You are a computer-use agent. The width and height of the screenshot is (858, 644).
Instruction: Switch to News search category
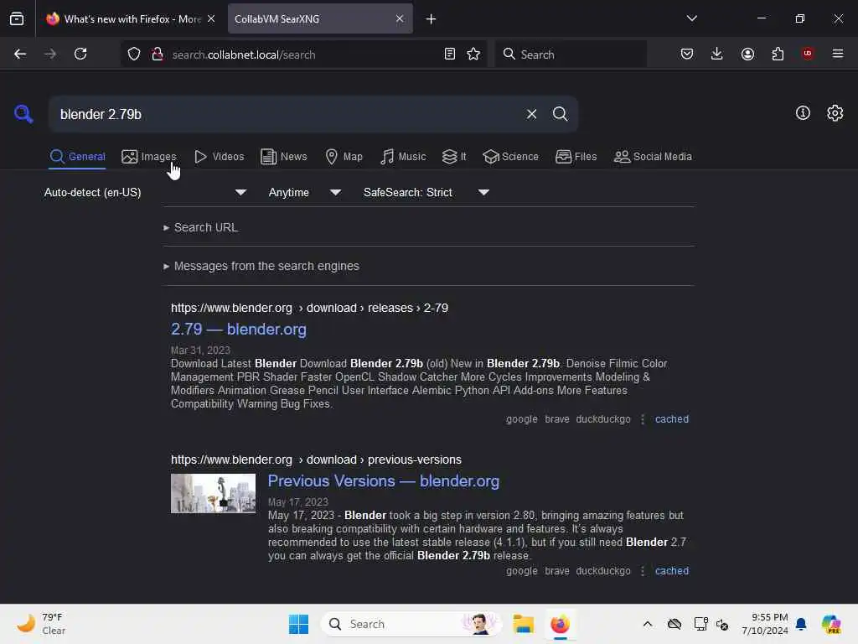point(284,157)
